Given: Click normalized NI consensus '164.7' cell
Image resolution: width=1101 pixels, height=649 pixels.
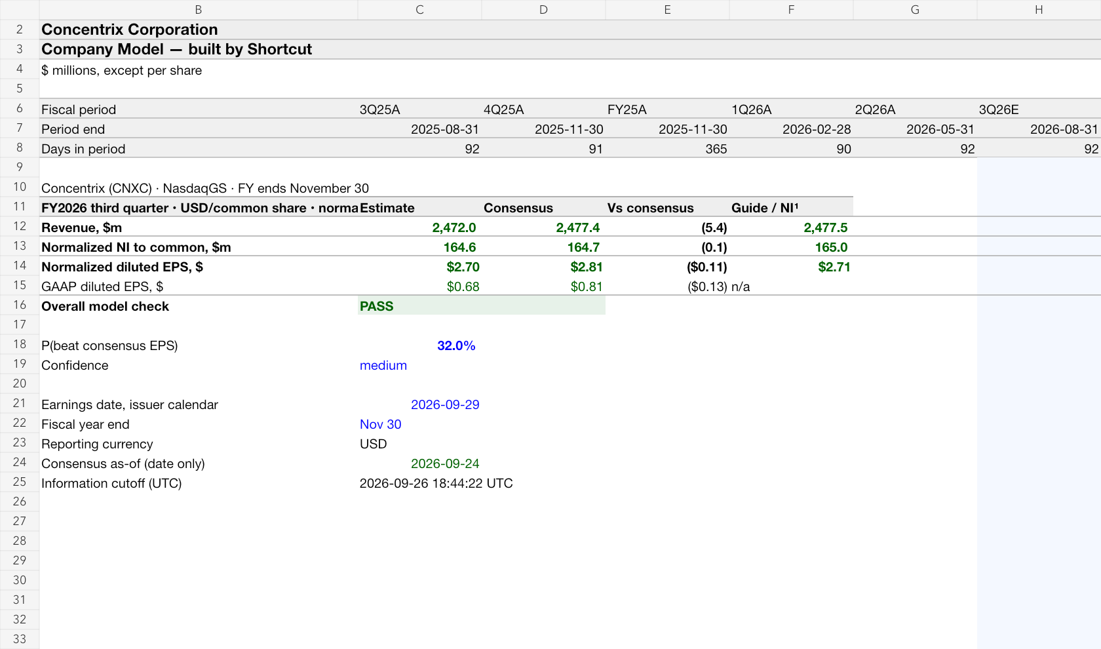Looking at the screenshot, I should 543,246.
